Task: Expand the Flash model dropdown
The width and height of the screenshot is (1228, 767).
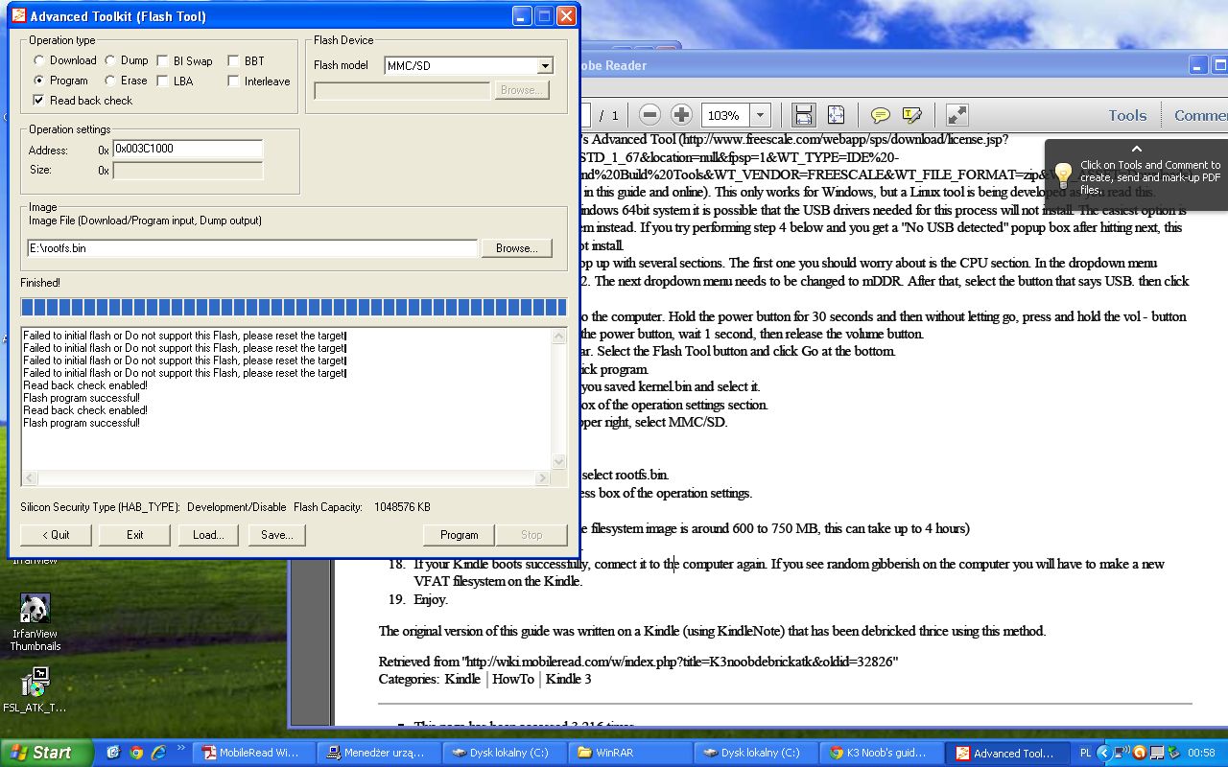Action: click(x=545, y=66)
